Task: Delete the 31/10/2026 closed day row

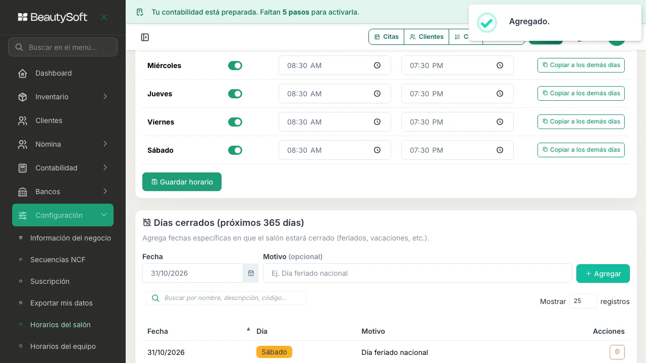Action: click(617, 352)
